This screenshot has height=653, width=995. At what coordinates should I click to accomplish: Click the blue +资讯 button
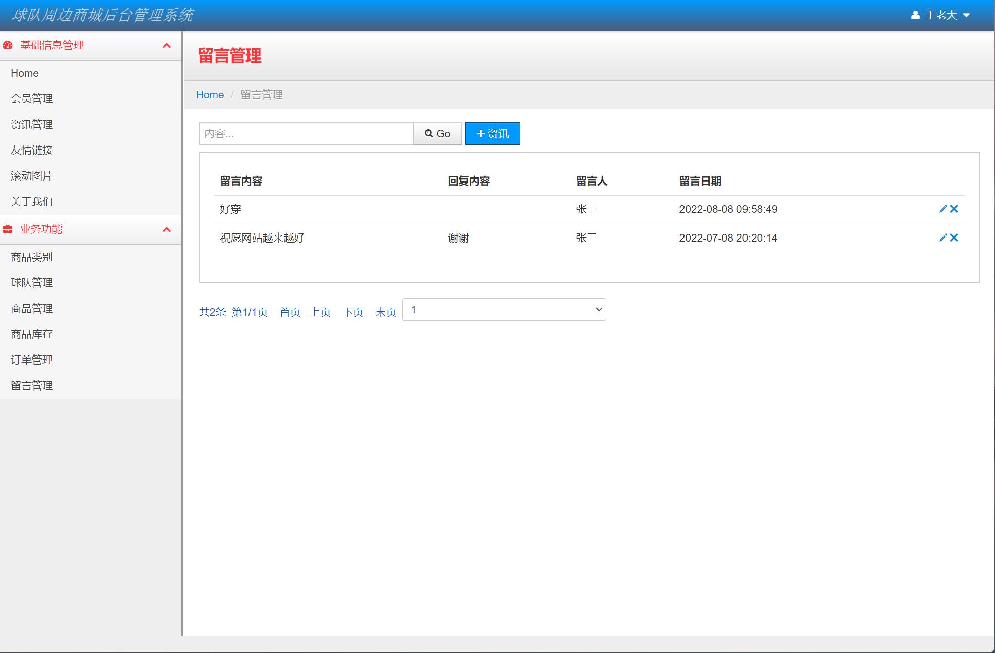[x=492, y=133]
